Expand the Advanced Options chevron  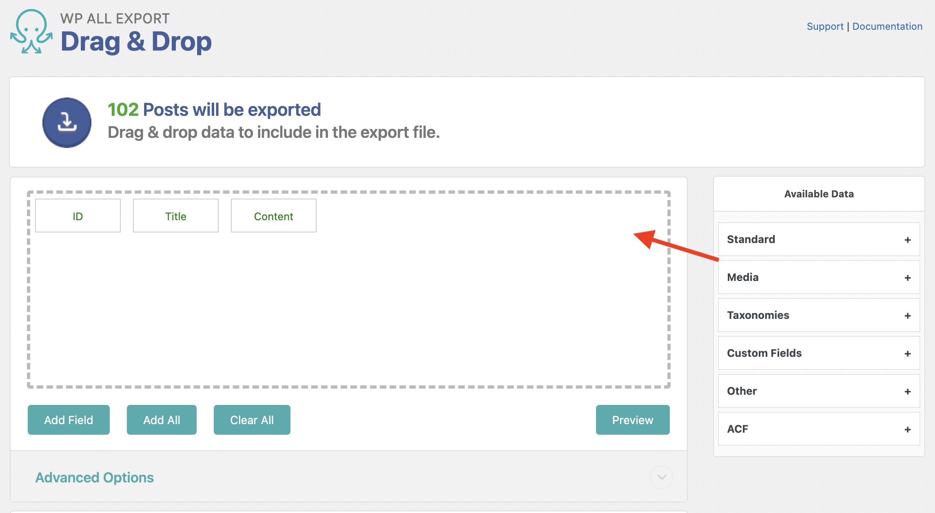coord(661,477)
